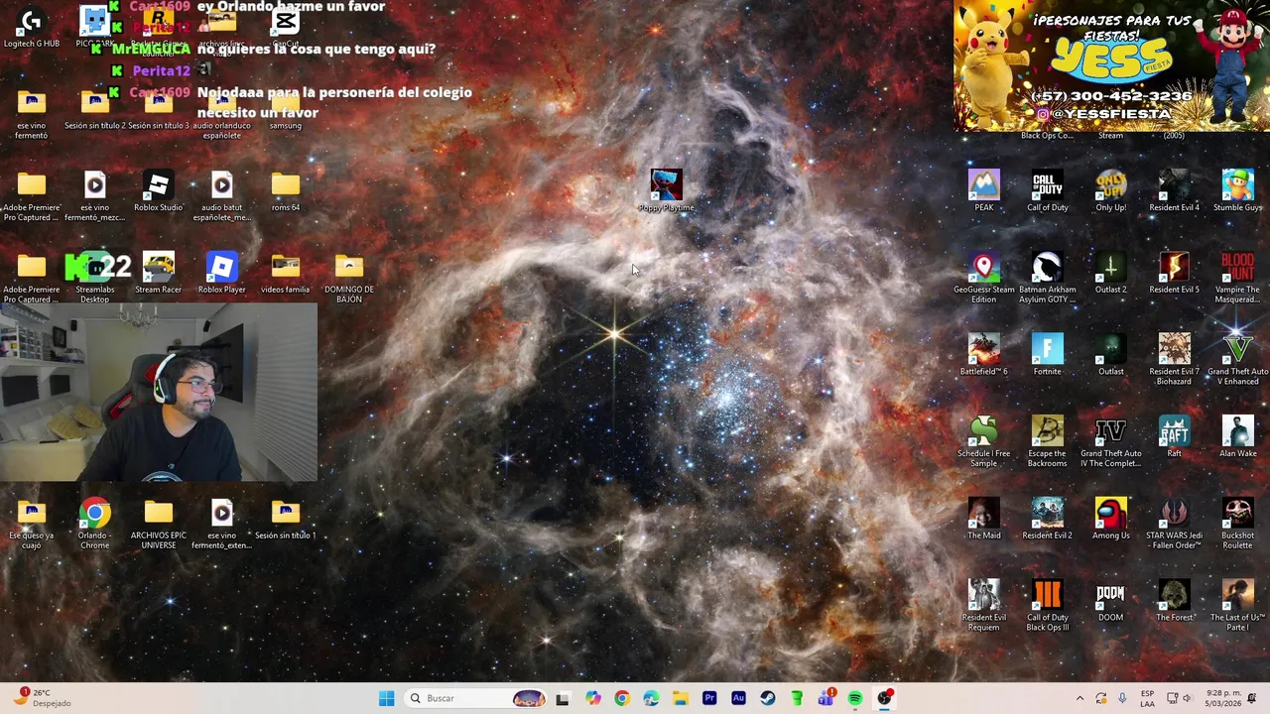Open Outlast 2 shortcut
The height and width of the screenshot is (714, 1270).
(1110, 274)
